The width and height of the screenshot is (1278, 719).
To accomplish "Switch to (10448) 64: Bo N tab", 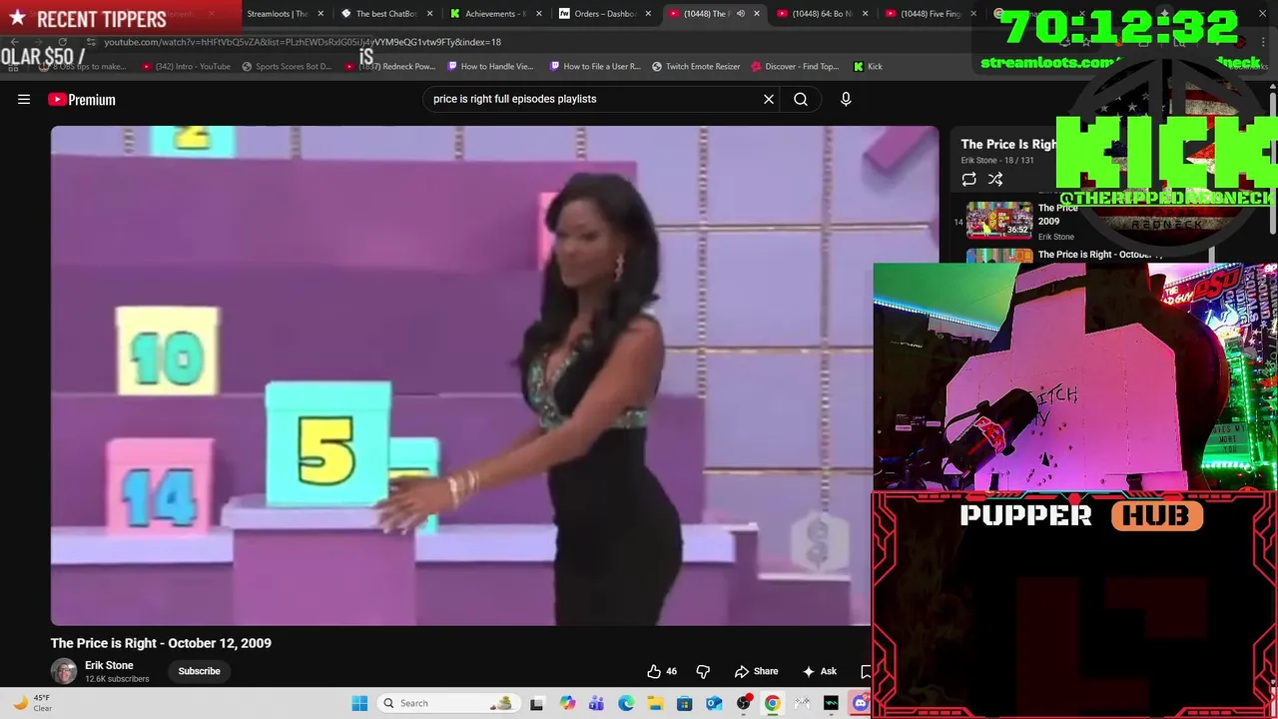I will pos(821,14).
